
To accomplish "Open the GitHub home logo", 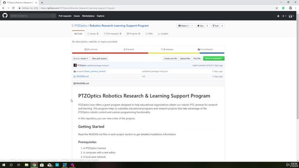I will [5, 15].
